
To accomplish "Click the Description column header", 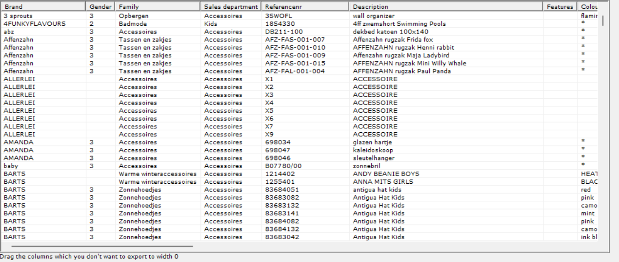I will click(x=446, y=7).
